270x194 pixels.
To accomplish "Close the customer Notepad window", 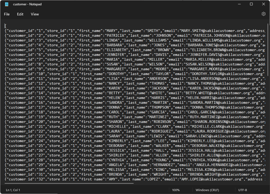I will click(263, 4).
